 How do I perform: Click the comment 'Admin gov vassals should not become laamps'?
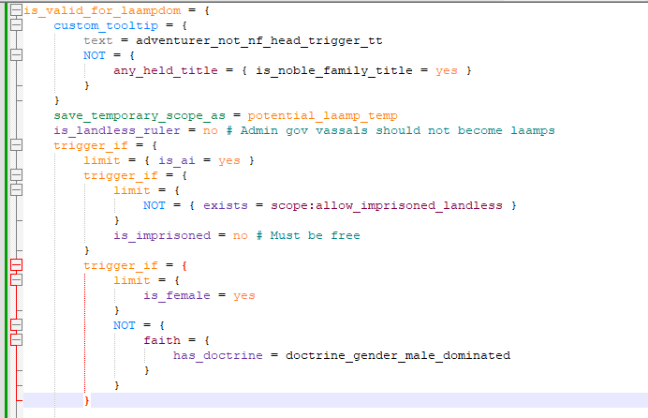390,130
